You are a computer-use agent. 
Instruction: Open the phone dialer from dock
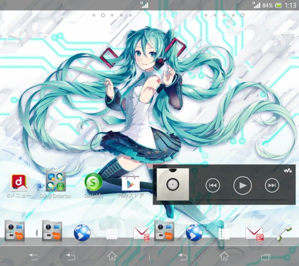click(x=284, y=233)
